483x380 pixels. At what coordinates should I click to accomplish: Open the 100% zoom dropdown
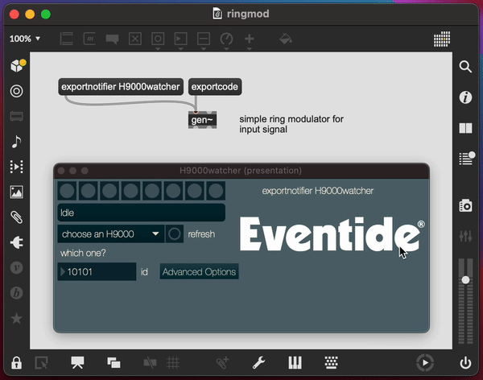25,39
